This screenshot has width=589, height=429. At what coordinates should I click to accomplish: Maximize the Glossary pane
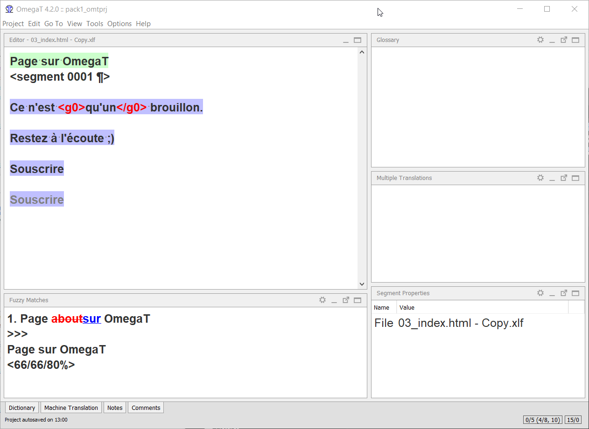pos(575,40)
